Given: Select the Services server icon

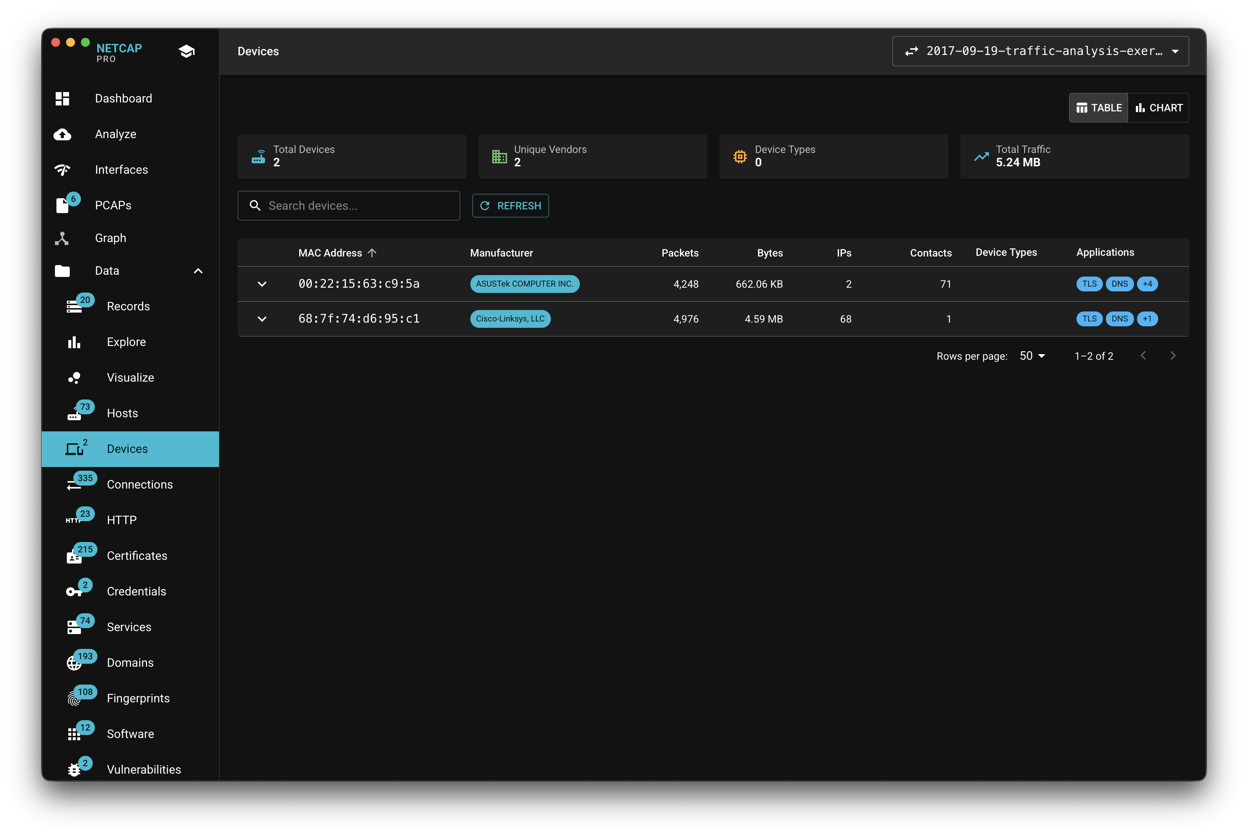Looking at the screenshot, I should point(74,627).
